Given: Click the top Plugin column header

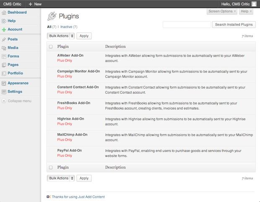Looking at the screenshot, I should point(63,46).
